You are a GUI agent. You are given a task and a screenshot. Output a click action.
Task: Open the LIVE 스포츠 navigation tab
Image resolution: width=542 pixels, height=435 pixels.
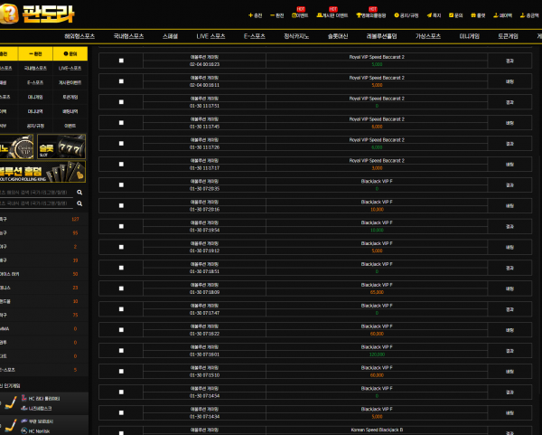tap(210, 36)
